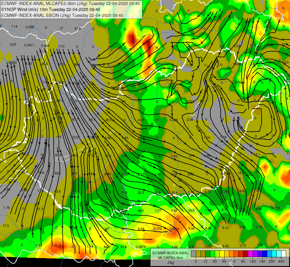Select the map value 72.5
Viewport: 290px width, 267px height.
coord(75,137)
